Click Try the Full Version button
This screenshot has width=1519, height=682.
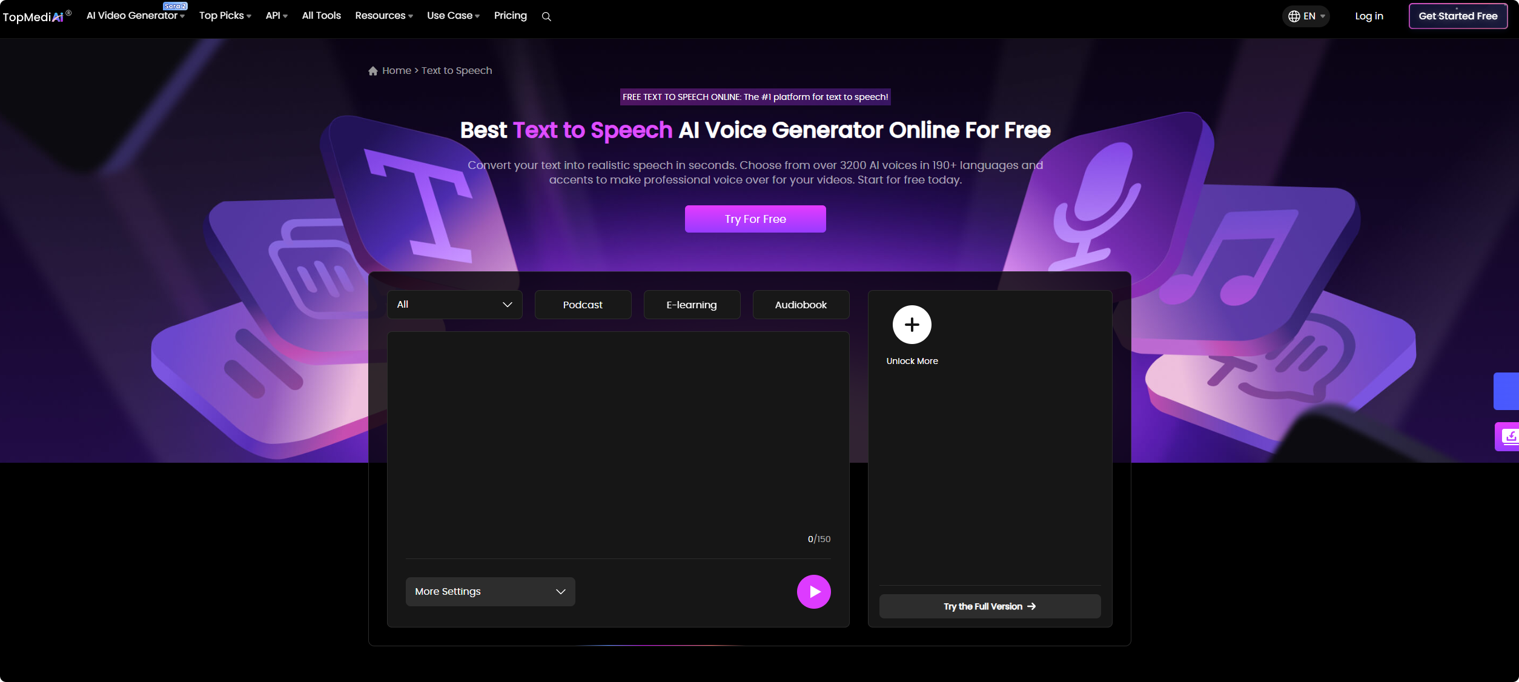click(x=990, y=606)
